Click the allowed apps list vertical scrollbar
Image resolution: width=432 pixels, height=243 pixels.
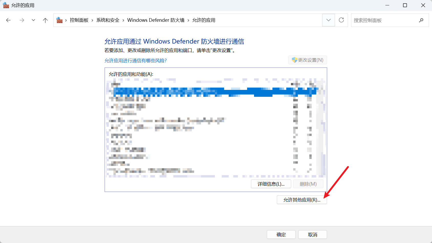pos(321,128)
